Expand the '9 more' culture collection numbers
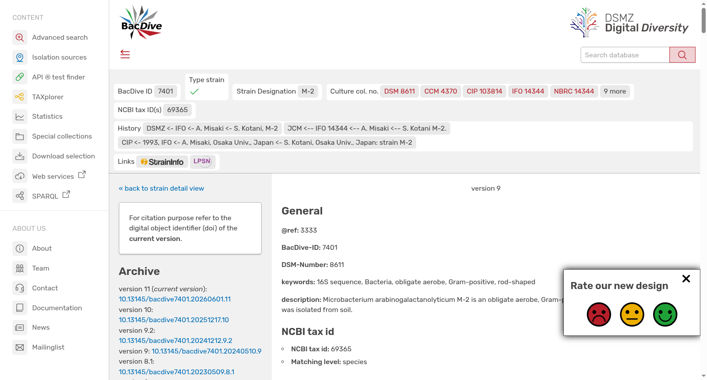707x380 pixels. (615, 91)
